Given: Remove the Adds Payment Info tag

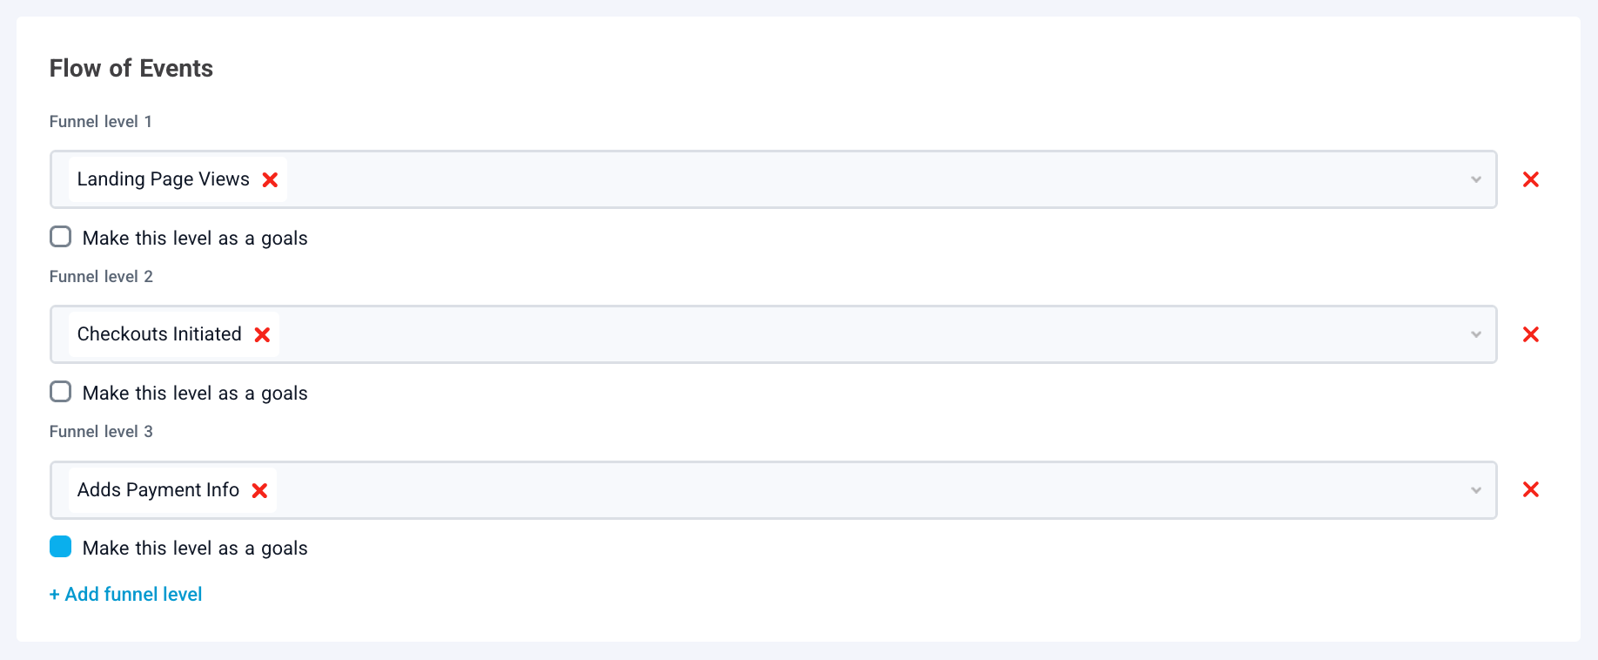Looking at the screenshot, I should pyautogui.click(x=259, y=490).
